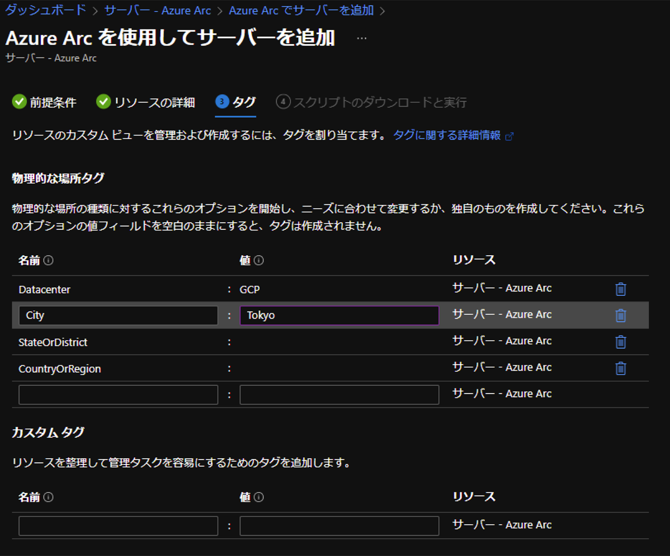Viewport: 670px width, 556px height.
Task: Click the リソース column header of カスタム タグ
Action: pos(474,496)
